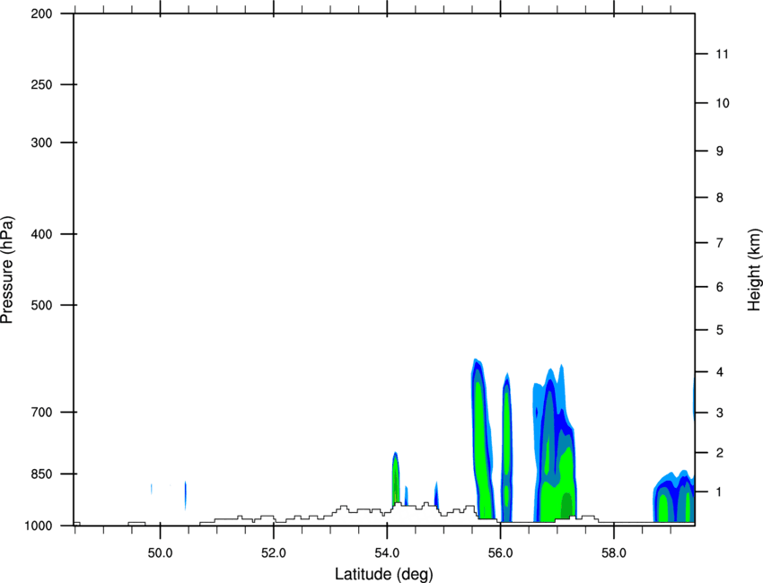Click the Height (km) axis title
Image resolution: width=763 pixels, height=583 pixels.
click(754, 269)
